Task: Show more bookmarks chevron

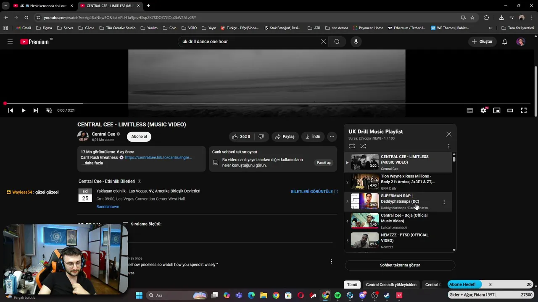Action: click(x=490, y=28)
